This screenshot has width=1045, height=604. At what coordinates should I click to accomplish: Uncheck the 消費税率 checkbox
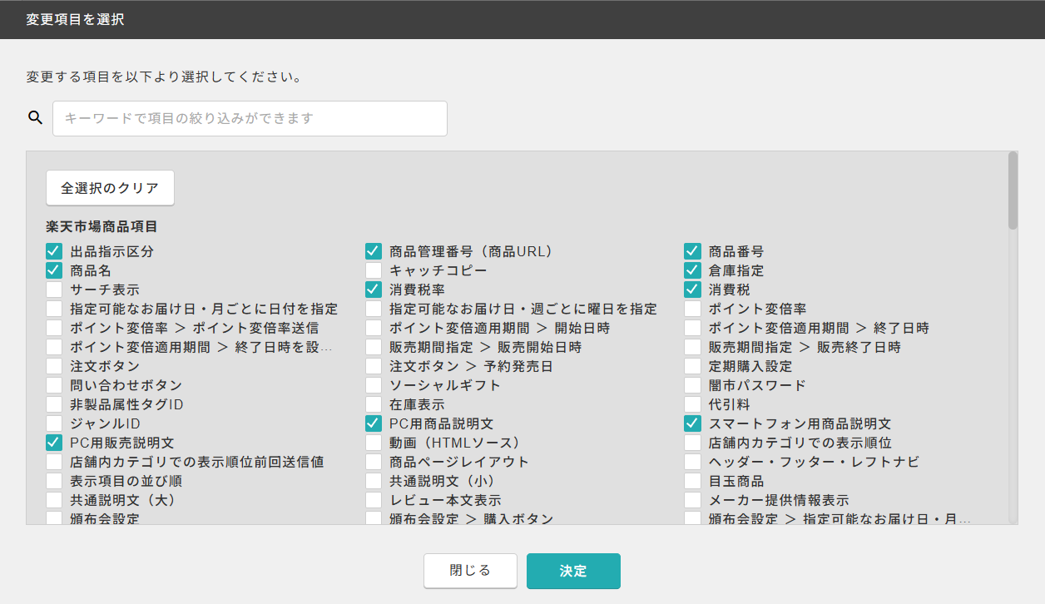pyautogui.click(x=374, y=290)
